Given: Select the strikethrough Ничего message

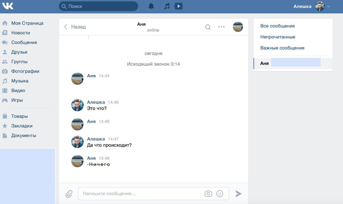Looking at the screenshot, I should point(98,164).
